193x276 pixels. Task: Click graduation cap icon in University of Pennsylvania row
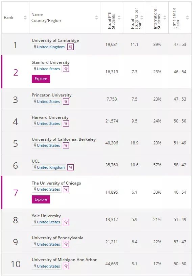point(66,244)
